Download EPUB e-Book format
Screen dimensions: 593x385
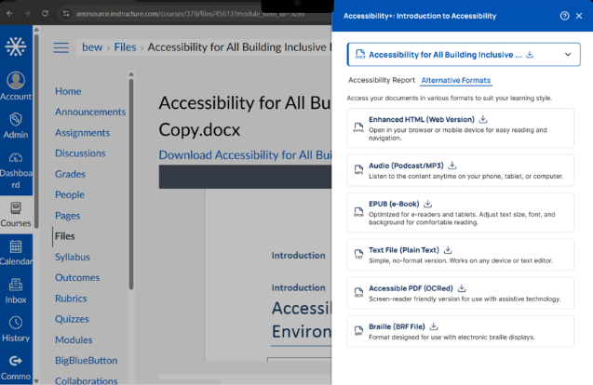tap(427, 204)
